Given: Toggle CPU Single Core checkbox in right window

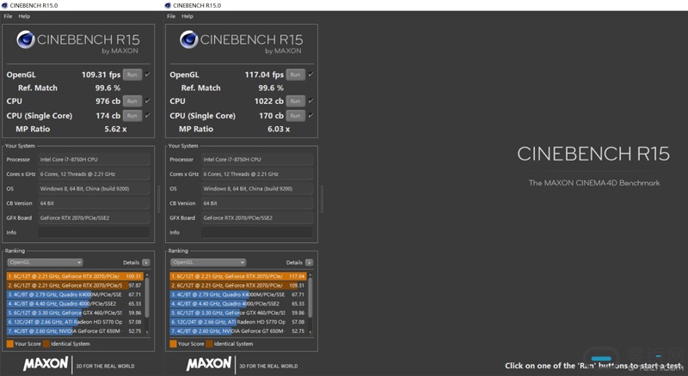Looking at the screenshot, I should pyautogui.click(x=310, y=115).
